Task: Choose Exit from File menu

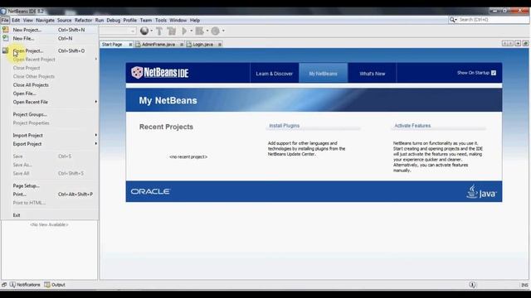Action: coord(50,215)
